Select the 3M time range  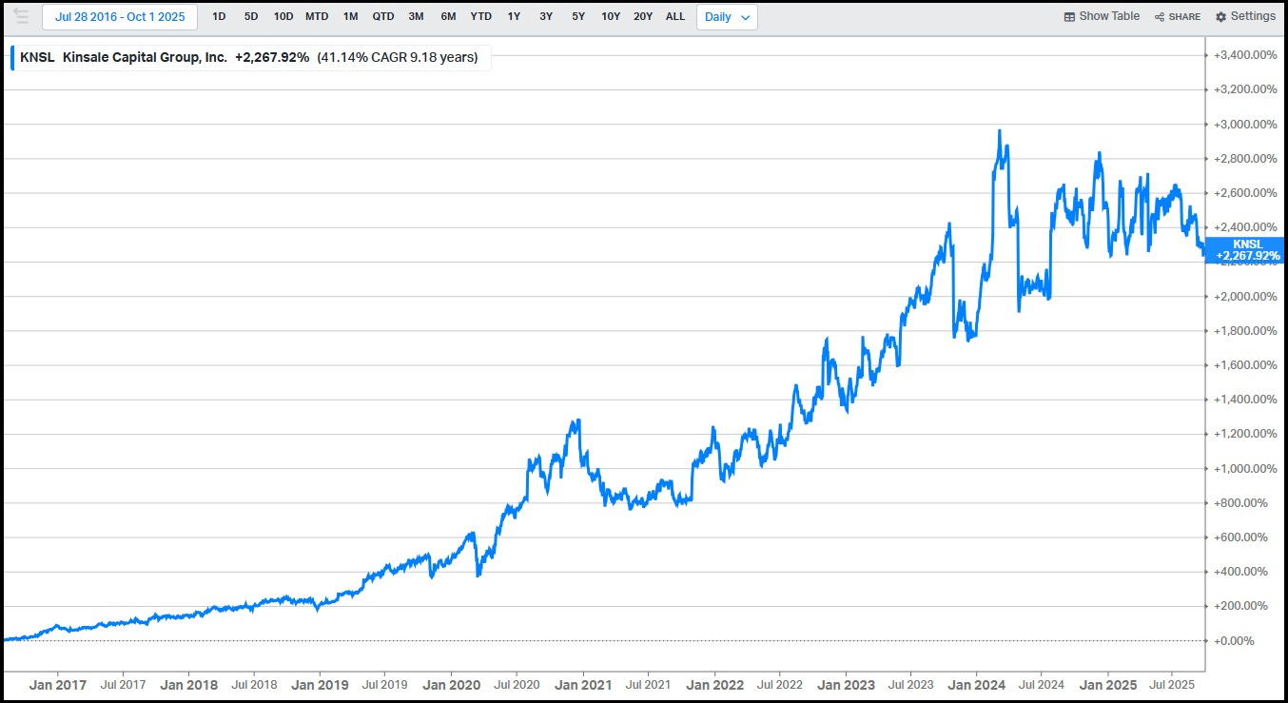coord(416,17)
